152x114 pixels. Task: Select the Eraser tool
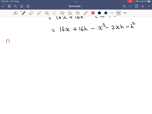tap(31, 13)
